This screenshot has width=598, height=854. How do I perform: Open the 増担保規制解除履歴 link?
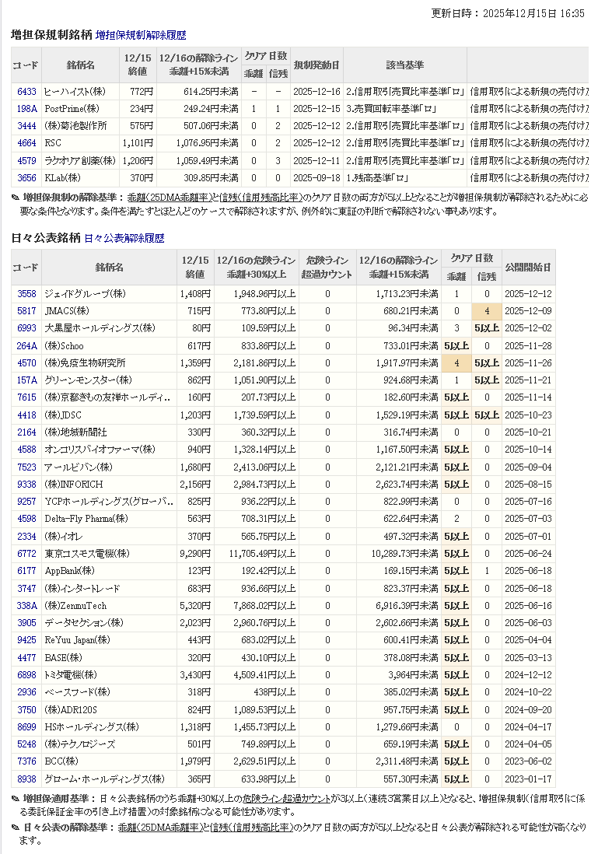click(x=141, y=35)
